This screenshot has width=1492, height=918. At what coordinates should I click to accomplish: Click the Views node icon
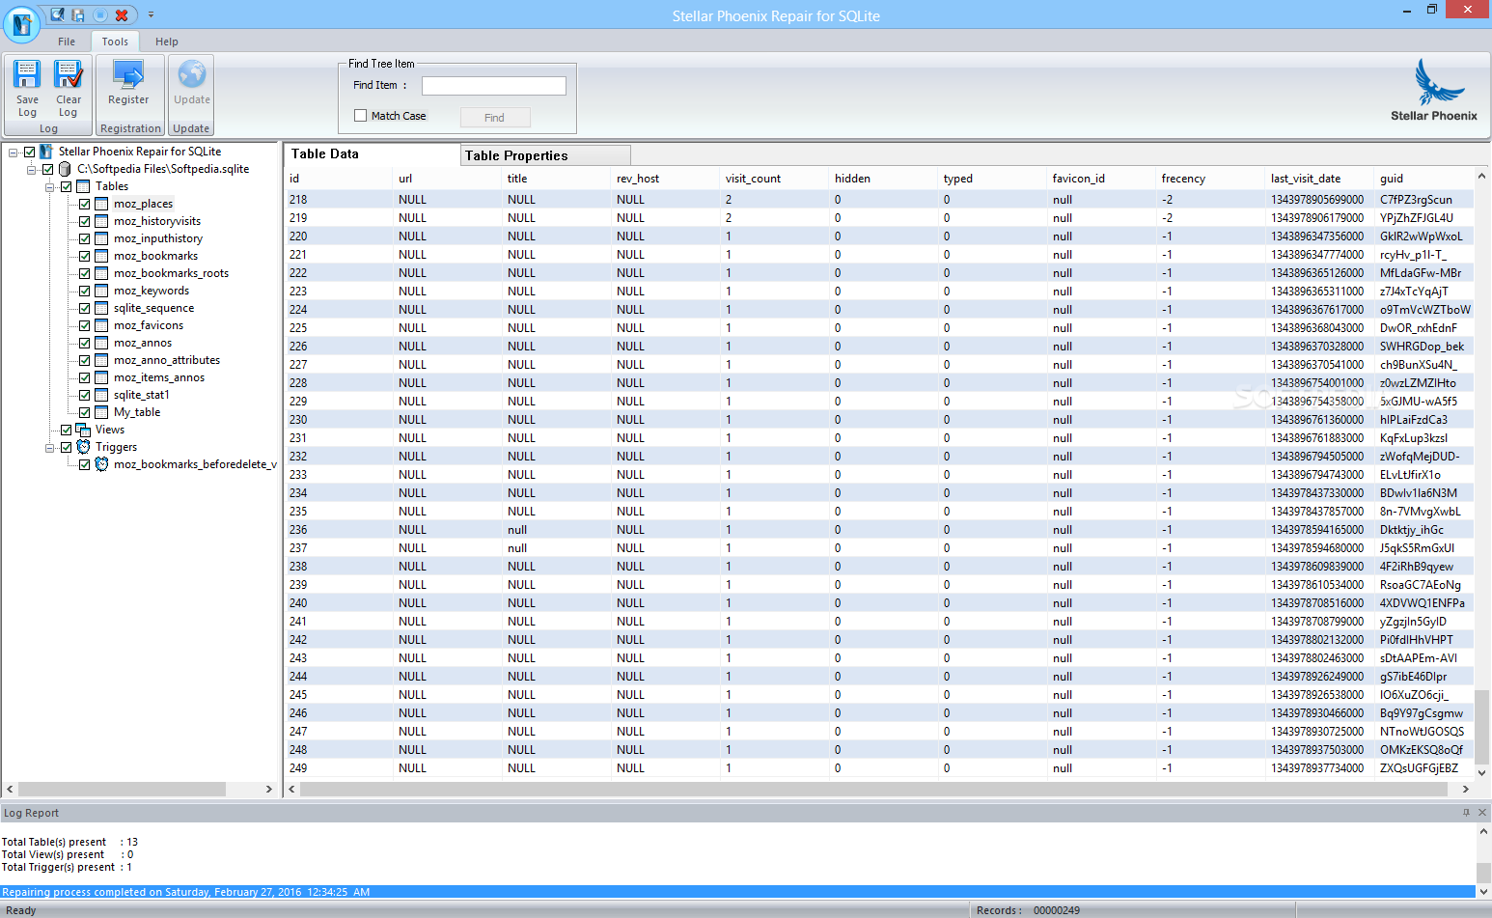83,430
